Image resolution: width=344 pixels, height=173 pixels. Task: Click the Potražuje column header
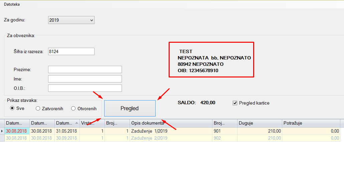311,123
